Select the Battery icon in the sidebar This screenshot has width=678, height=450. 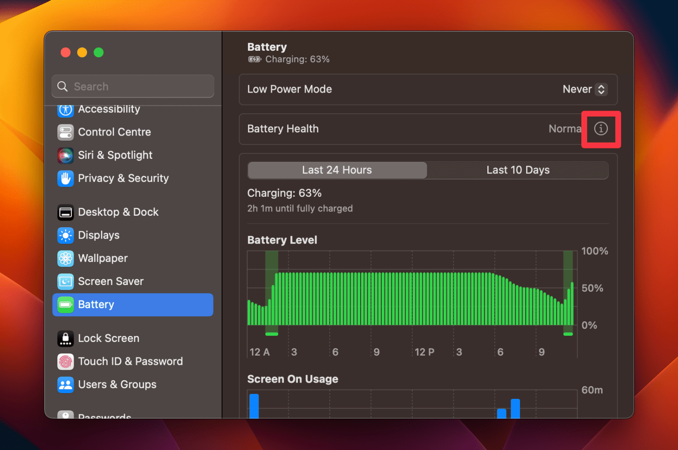(x=65, y=304)
